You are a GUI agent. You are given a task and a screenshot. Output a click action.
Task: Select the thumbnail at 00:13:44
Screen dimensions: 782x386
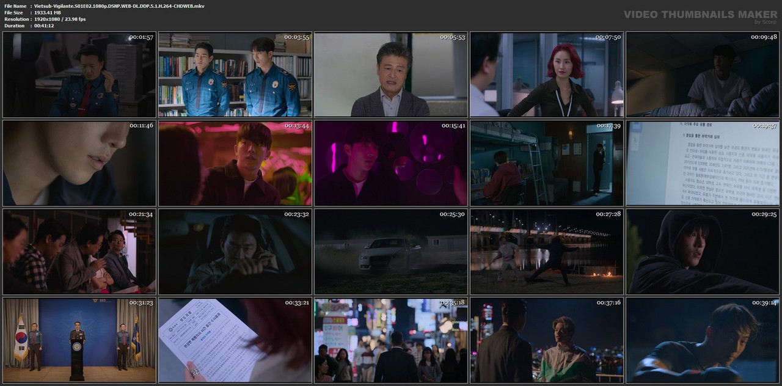point(235,163)
